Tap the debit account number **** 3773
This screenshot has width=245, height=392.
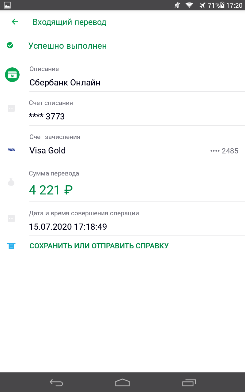[47, 116]
